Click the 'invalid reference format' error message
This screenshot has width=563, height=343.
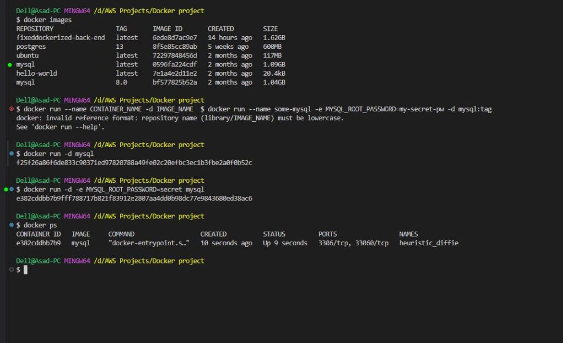click(x=180, y=118)
